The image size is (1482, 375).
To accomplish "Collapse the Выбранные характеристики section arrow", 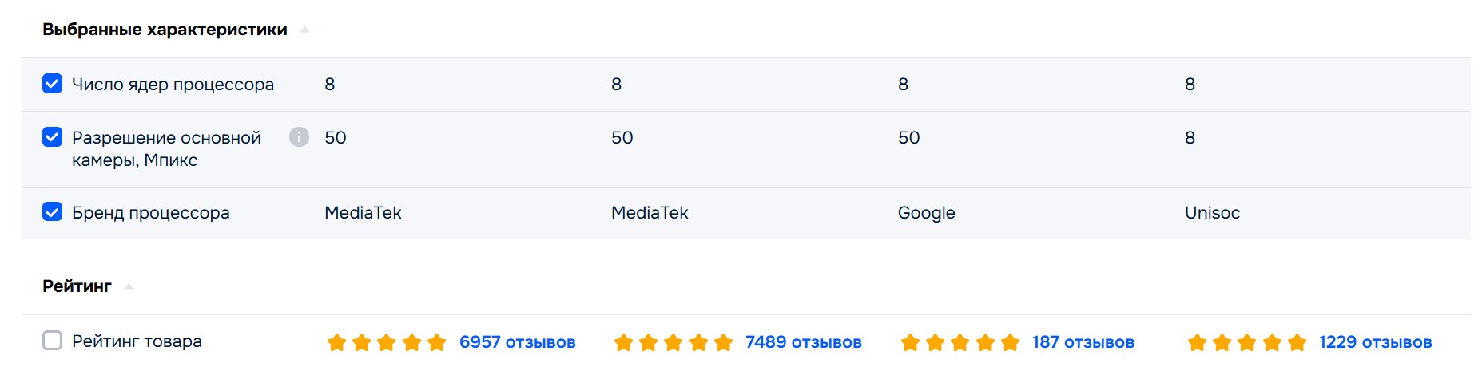I will (x=304, y=30).
